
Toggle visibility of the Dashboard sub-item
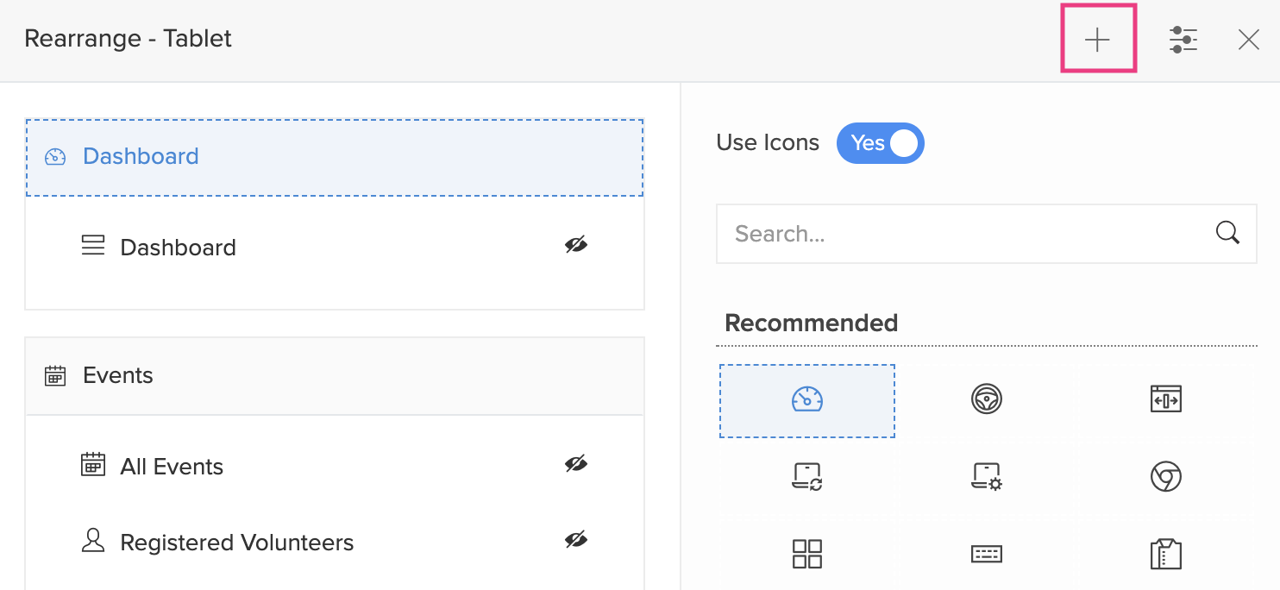[576, 246]
